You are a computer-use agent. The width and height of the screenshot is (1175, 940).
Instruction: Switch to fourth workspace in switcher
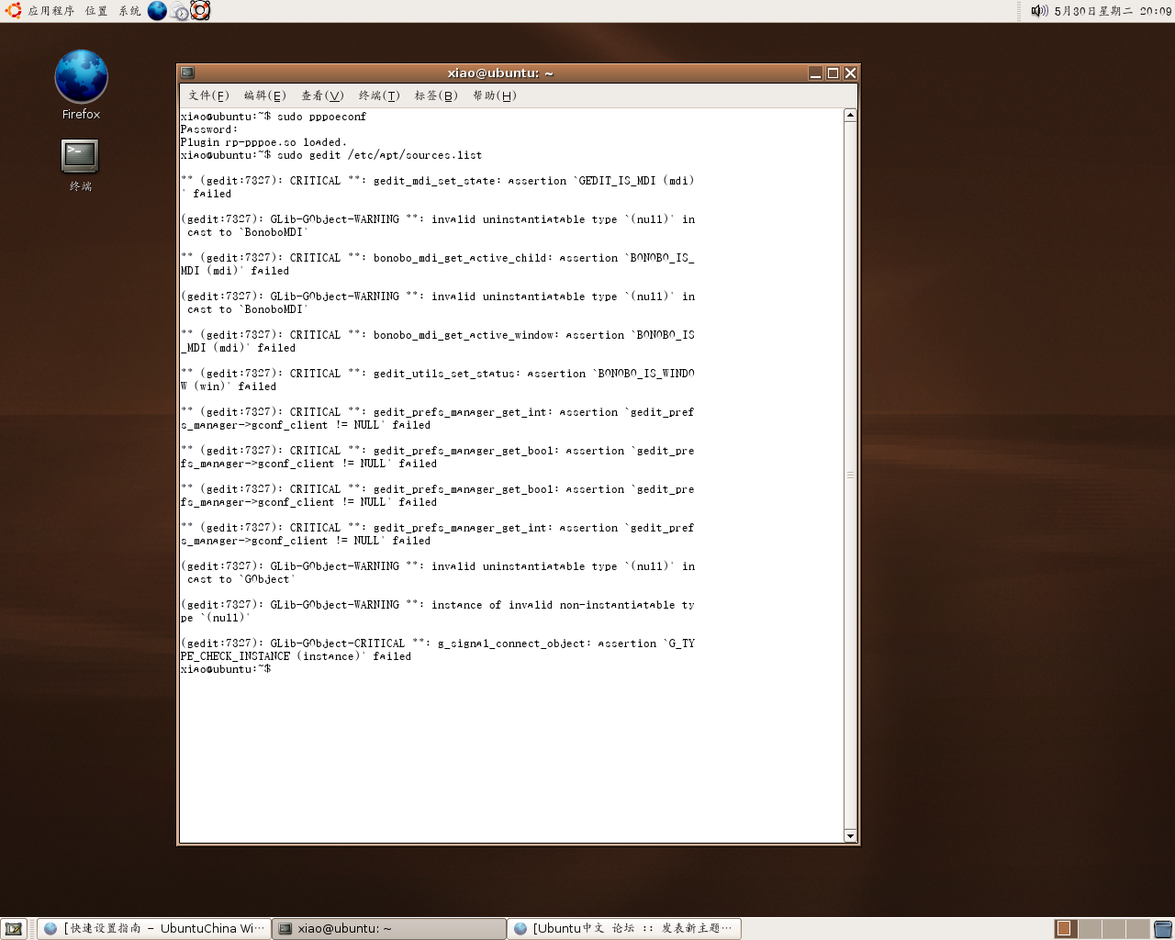[1137, 929]
